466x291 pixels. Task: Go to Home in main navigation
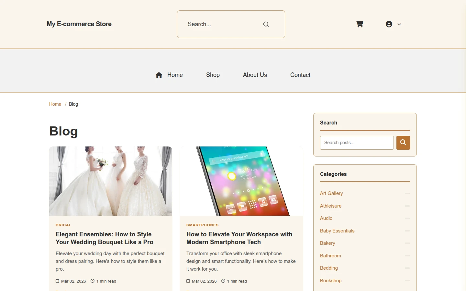coord(175,75)
